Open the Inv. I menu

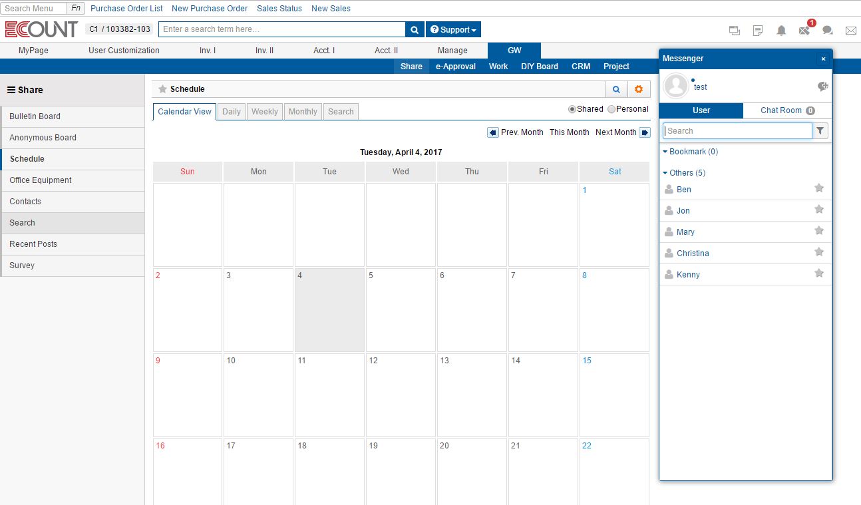208,51
